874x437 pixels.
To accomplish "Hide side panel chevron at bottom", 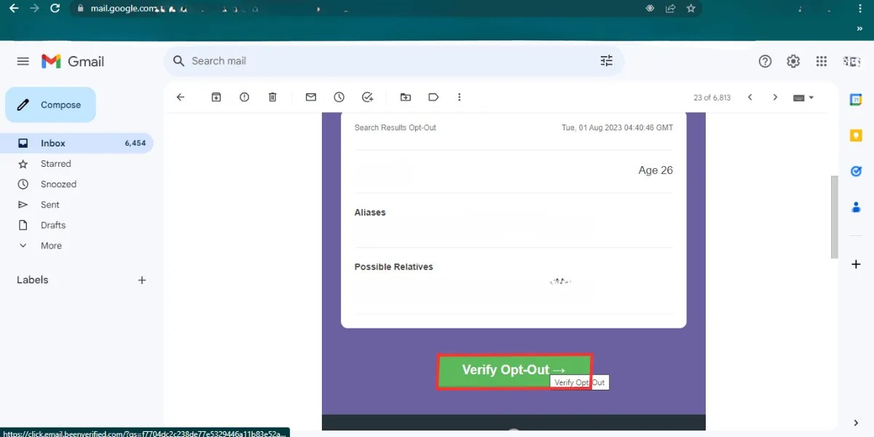I will point(856,423).
